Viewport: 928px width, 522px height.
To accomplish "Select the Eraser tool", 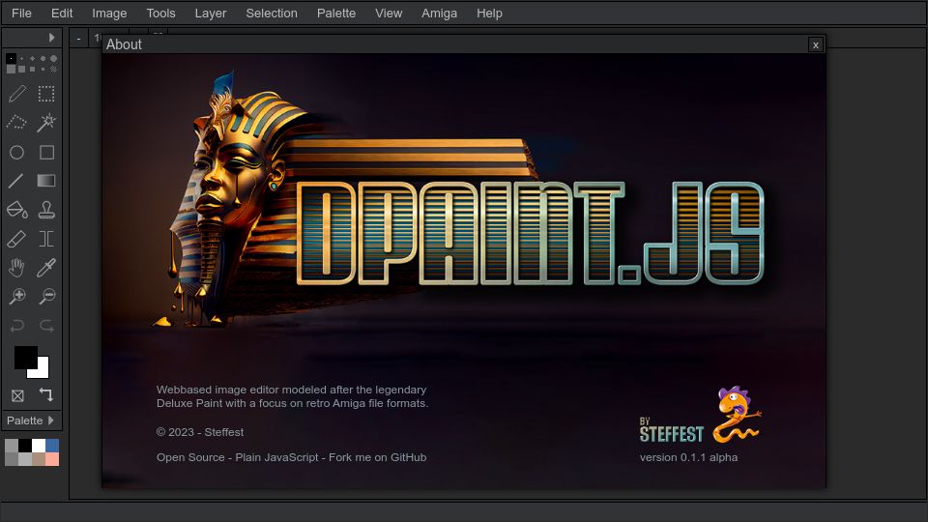I will (17, 239).
